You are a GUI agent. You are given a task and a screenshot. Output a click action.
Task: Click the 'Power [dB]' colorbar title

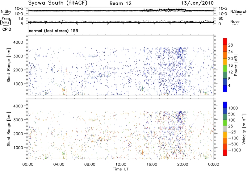click(x=236, y=65)
